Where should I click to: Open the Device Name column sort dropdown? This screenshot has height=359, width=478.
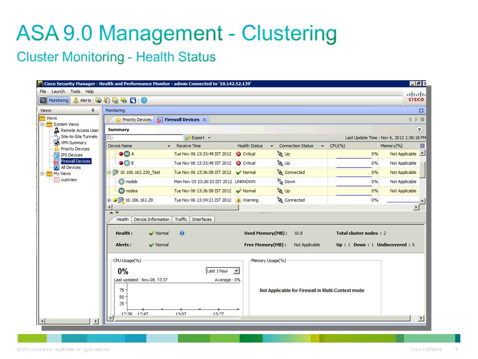click(169, 146)
